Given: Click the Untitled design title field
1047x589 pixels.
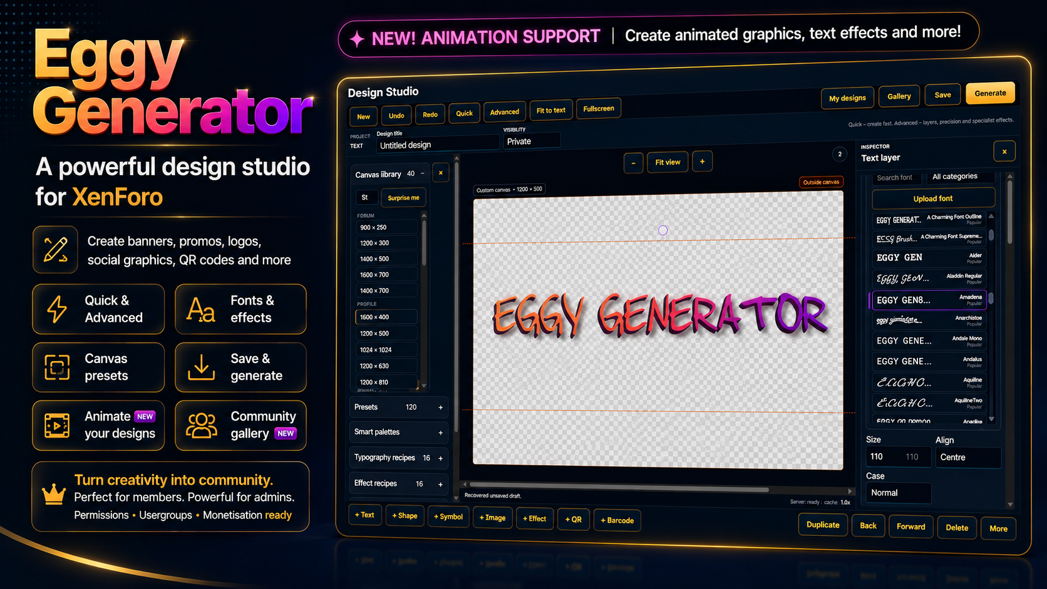Looking at the screenshot, I should 437,145.
